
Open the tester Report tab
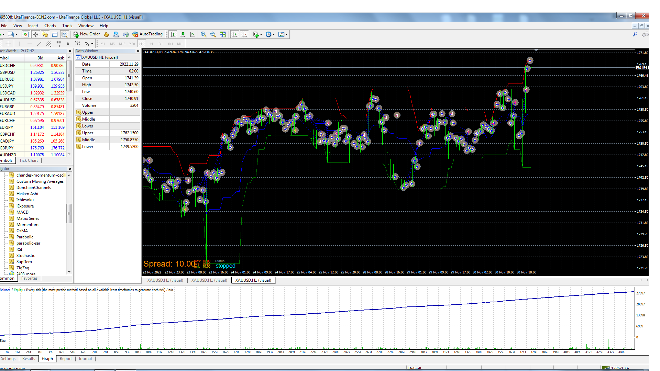[66, 359]
